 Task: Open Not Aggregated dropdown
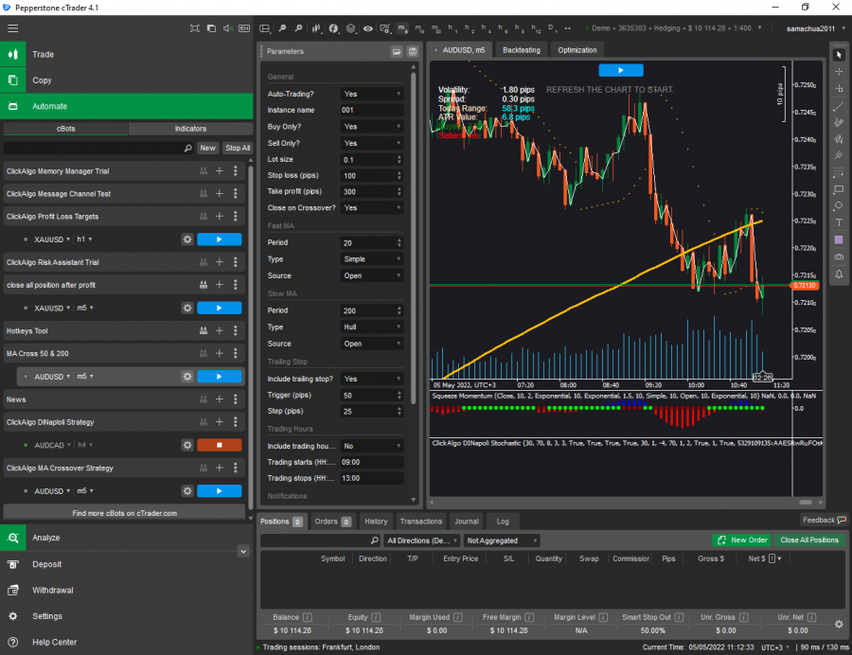502,540
